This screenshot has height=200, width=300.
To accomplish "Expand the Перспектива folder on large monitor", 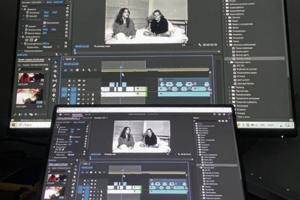I will click(230, 91).
